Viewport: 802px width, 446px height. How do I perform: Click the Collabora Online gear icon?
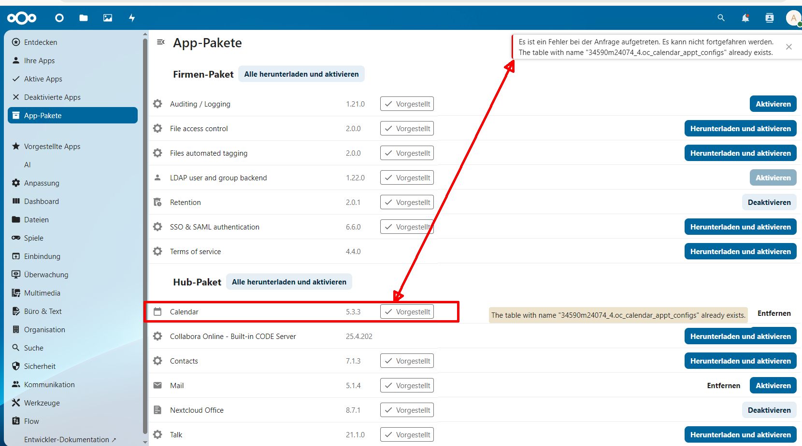point(158,336)
